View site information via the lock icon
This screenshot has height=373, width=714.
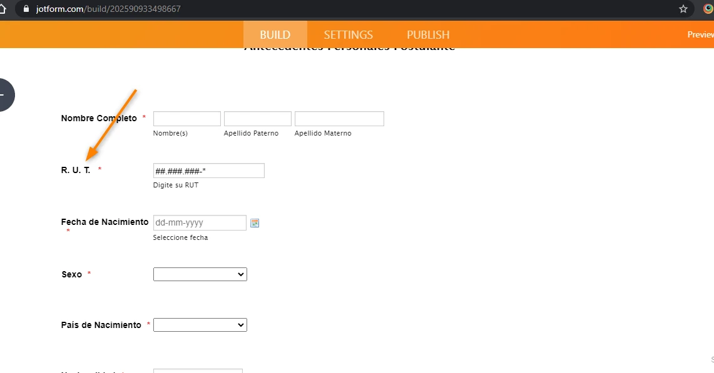[26, 9]
